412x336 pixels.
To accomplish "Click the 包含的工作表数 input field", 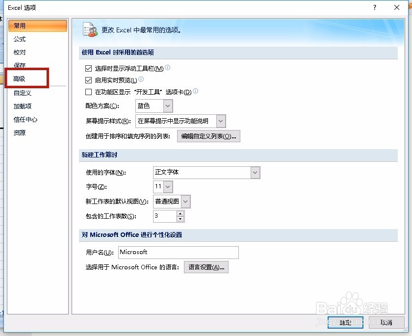I will point(165,216).
